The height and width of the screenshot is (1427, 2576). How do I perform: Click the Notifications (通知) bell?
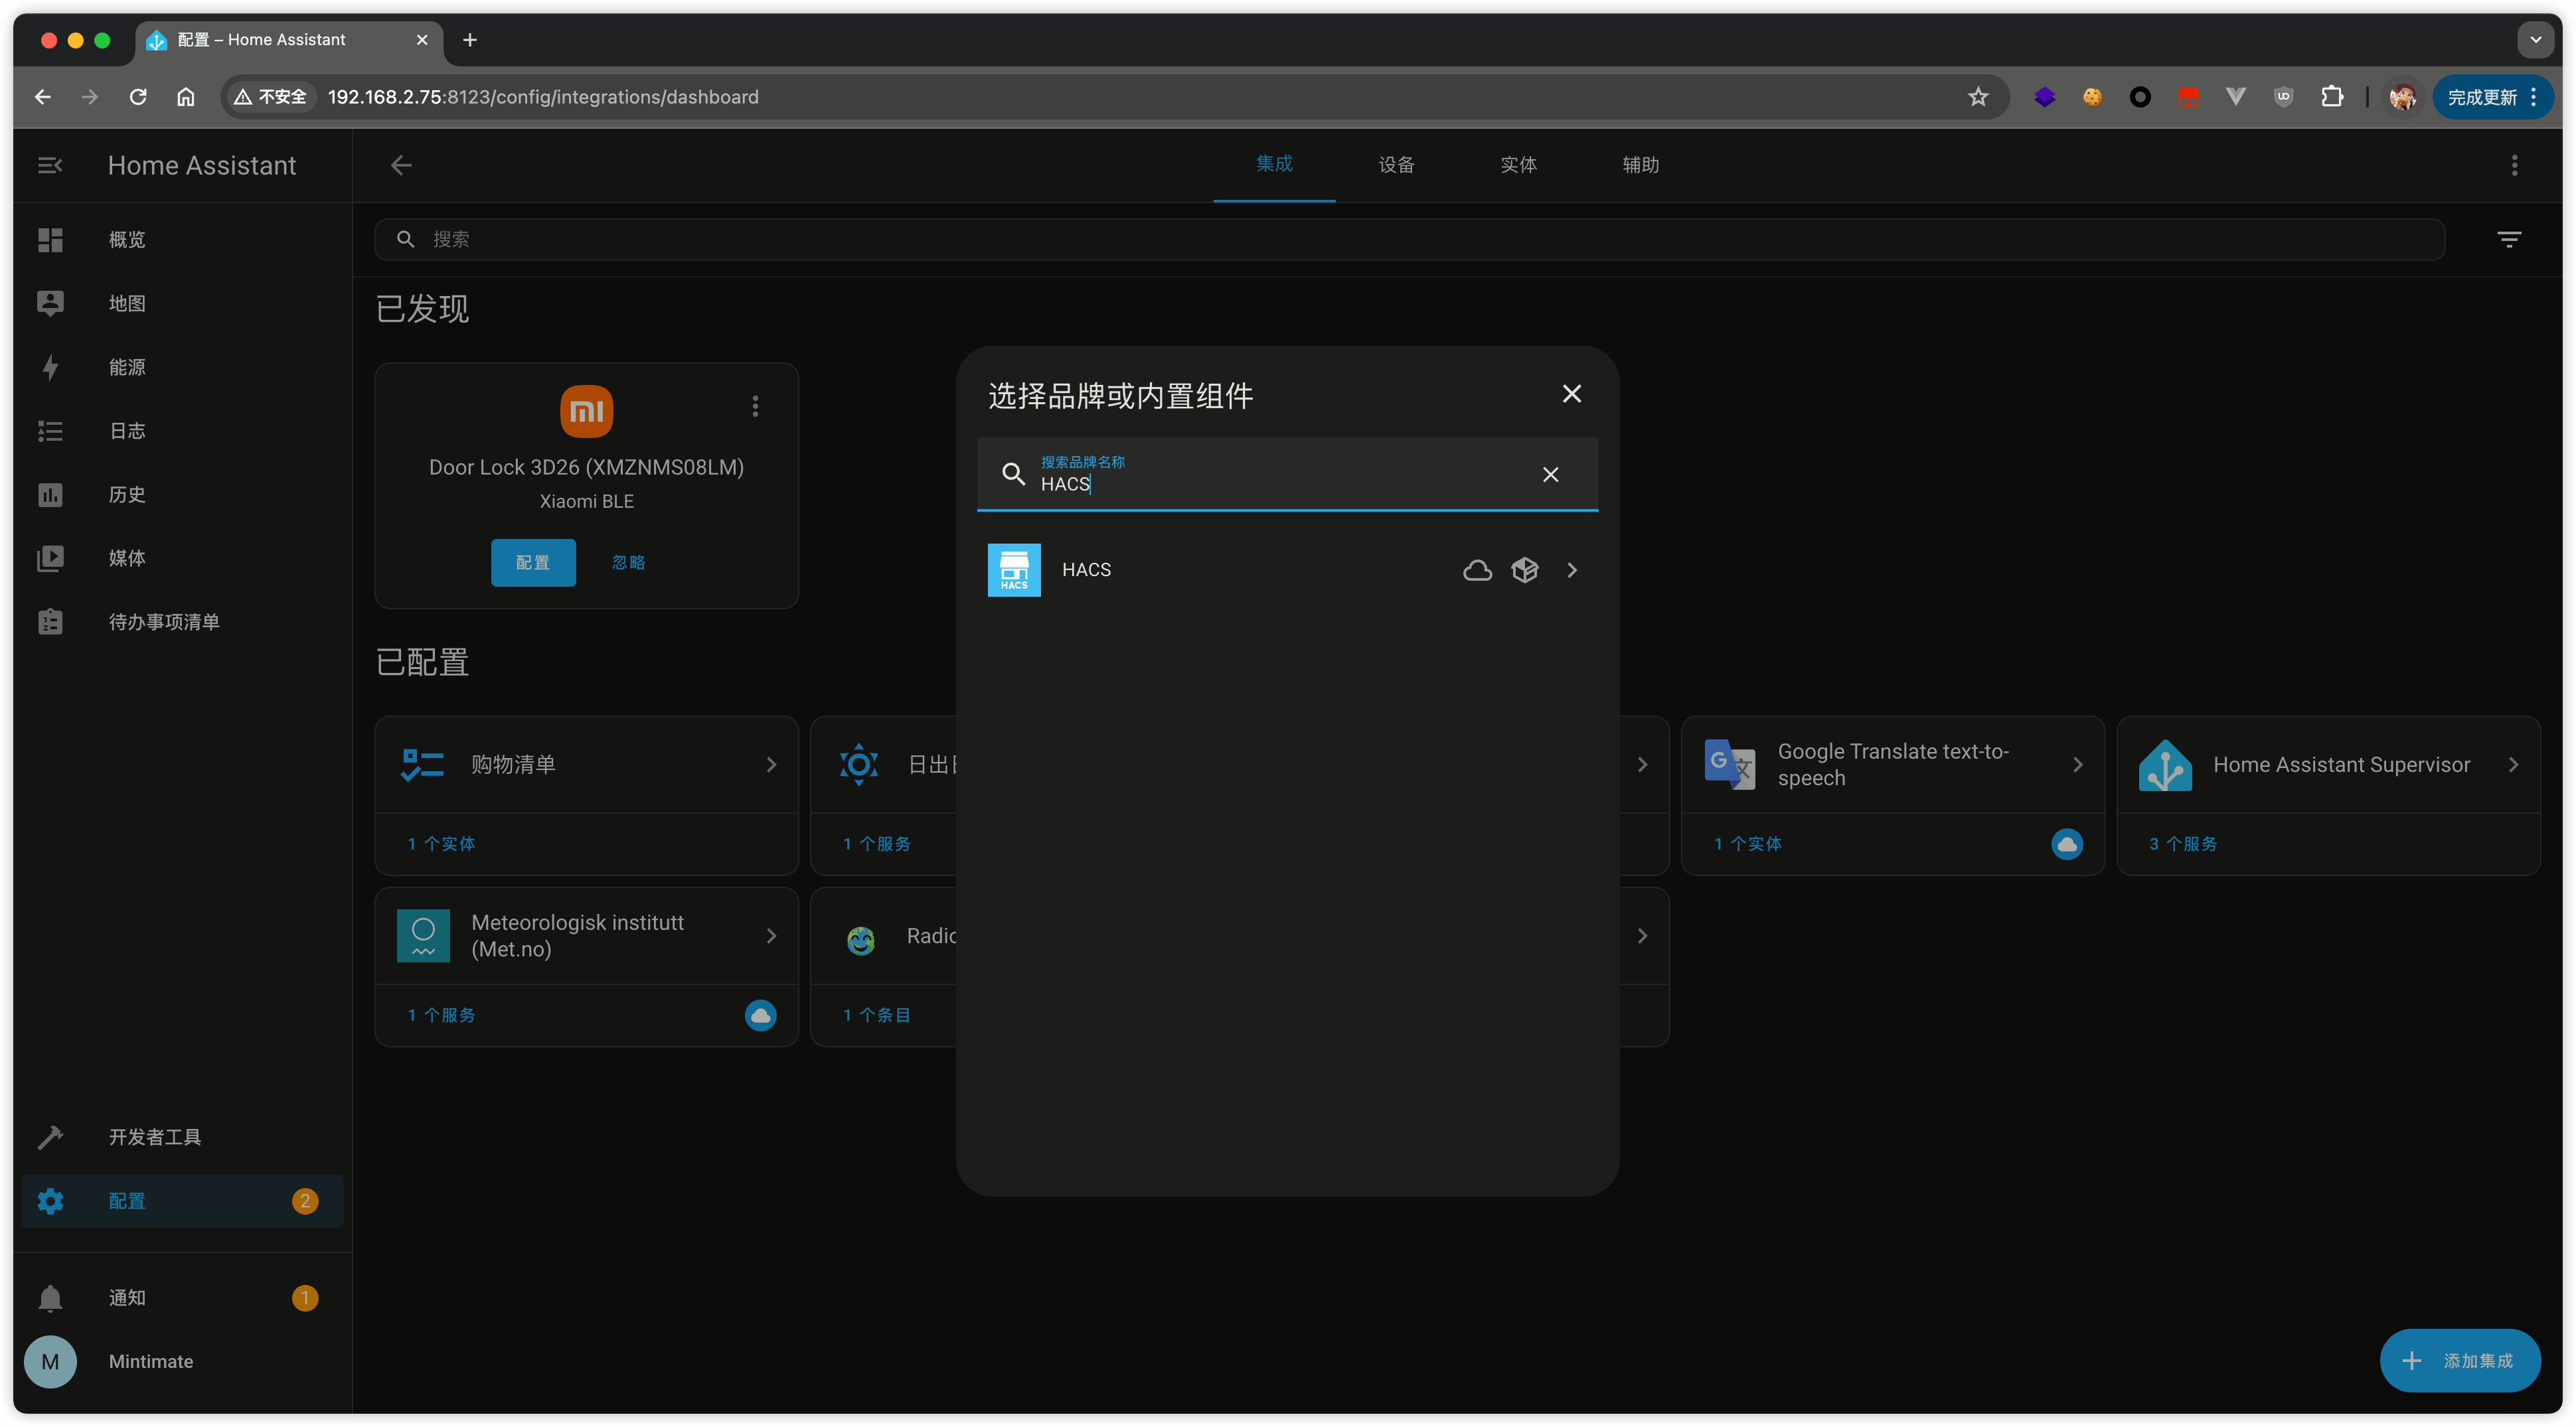pyautogui.click(x=50, y=1297)
